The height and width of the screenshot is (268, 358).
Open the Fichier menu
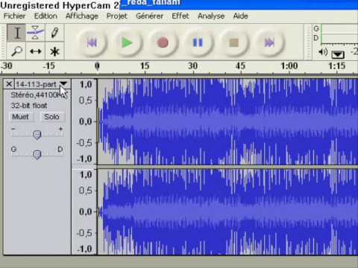pyautogui.click(x=14, y=16)
